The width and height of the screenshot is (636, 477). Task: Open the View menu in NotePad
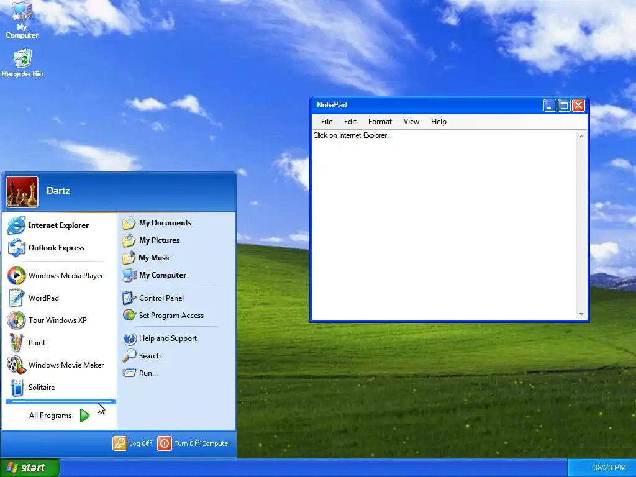point(411,122)
